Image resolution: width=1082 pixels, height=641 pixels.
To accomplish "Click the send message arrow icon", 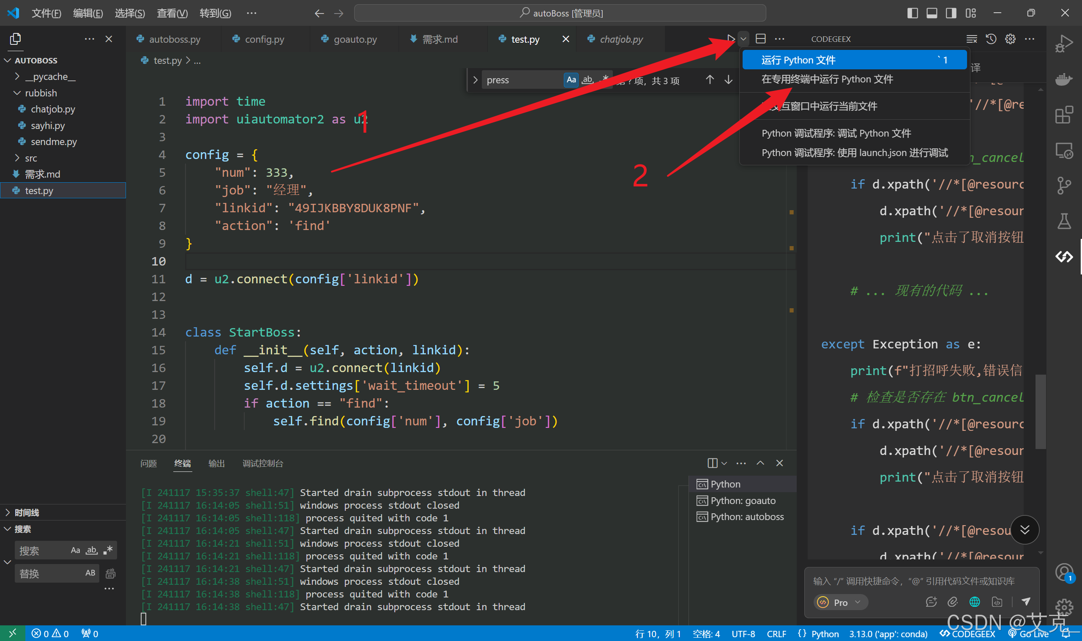I will [1026, 601].
